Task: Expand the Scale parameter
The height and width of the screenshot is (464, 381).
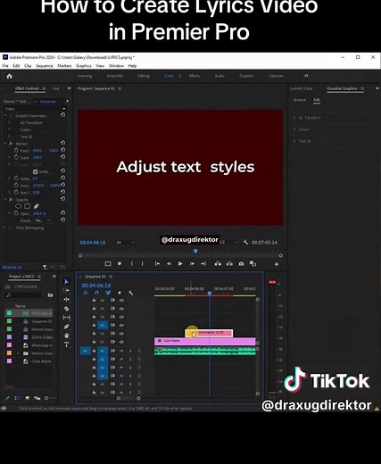Action: [x=9, y=157]
